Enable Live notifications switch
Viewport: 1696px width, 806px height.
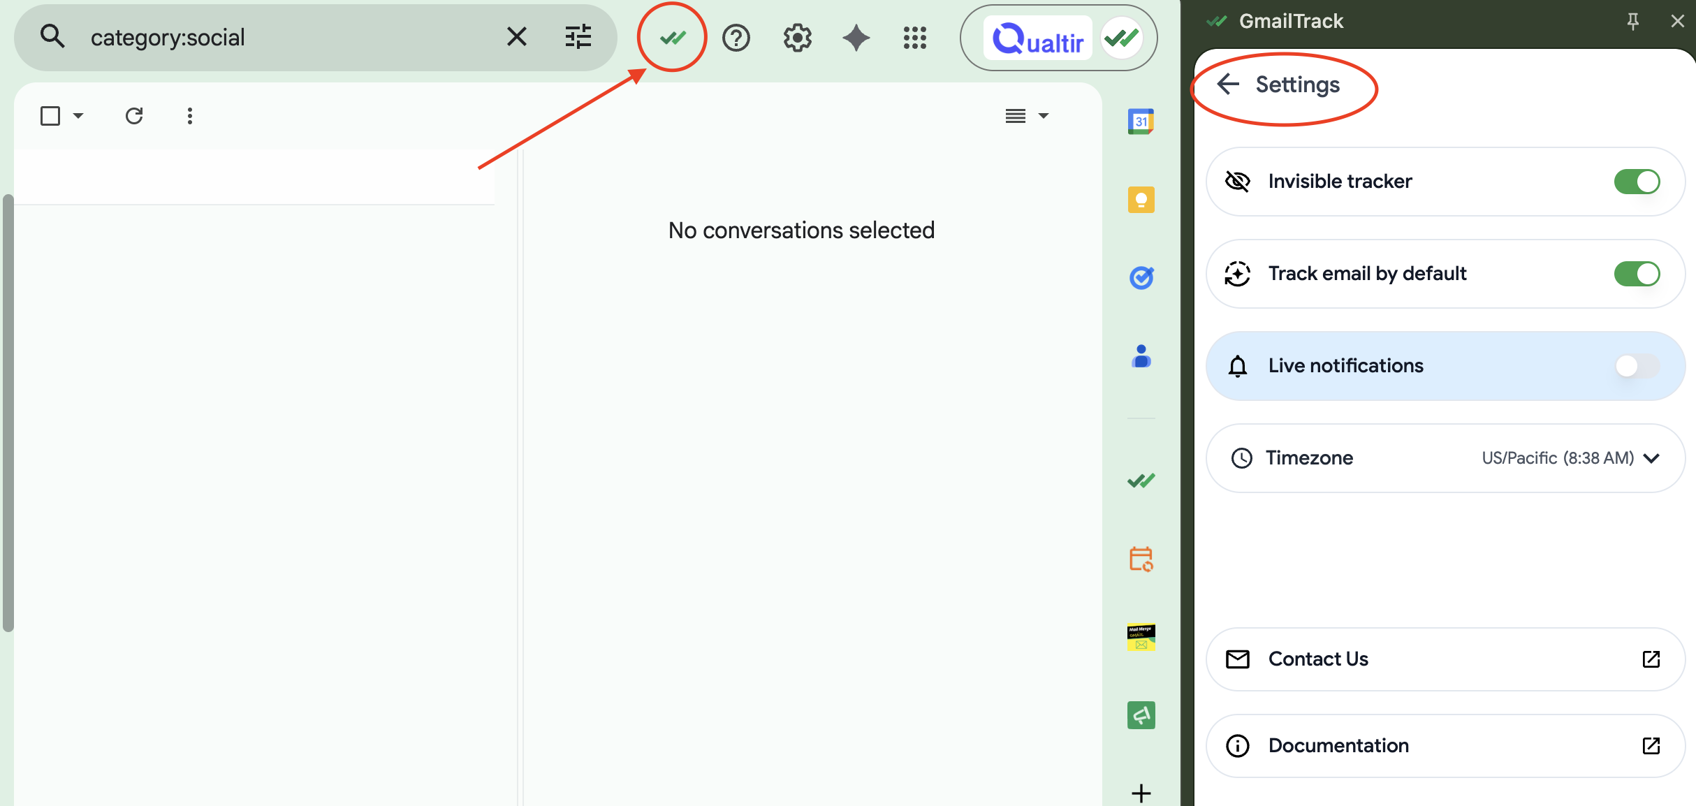[x=1636, y=366]
